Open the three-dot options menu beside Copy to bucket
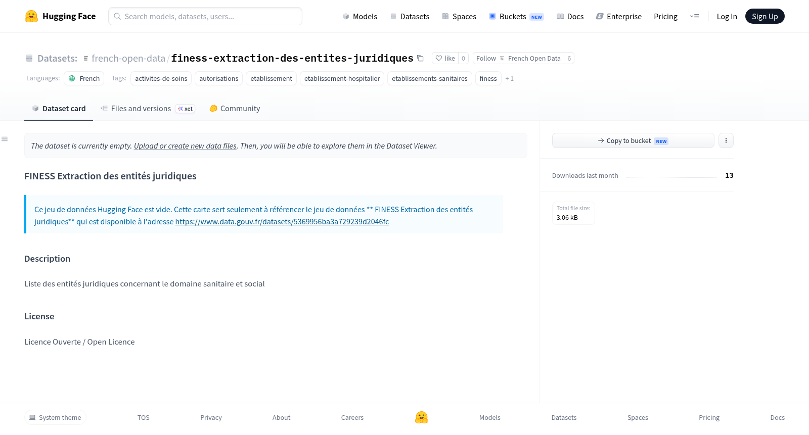This screenshot has height=435, width=809. point(726,140)
